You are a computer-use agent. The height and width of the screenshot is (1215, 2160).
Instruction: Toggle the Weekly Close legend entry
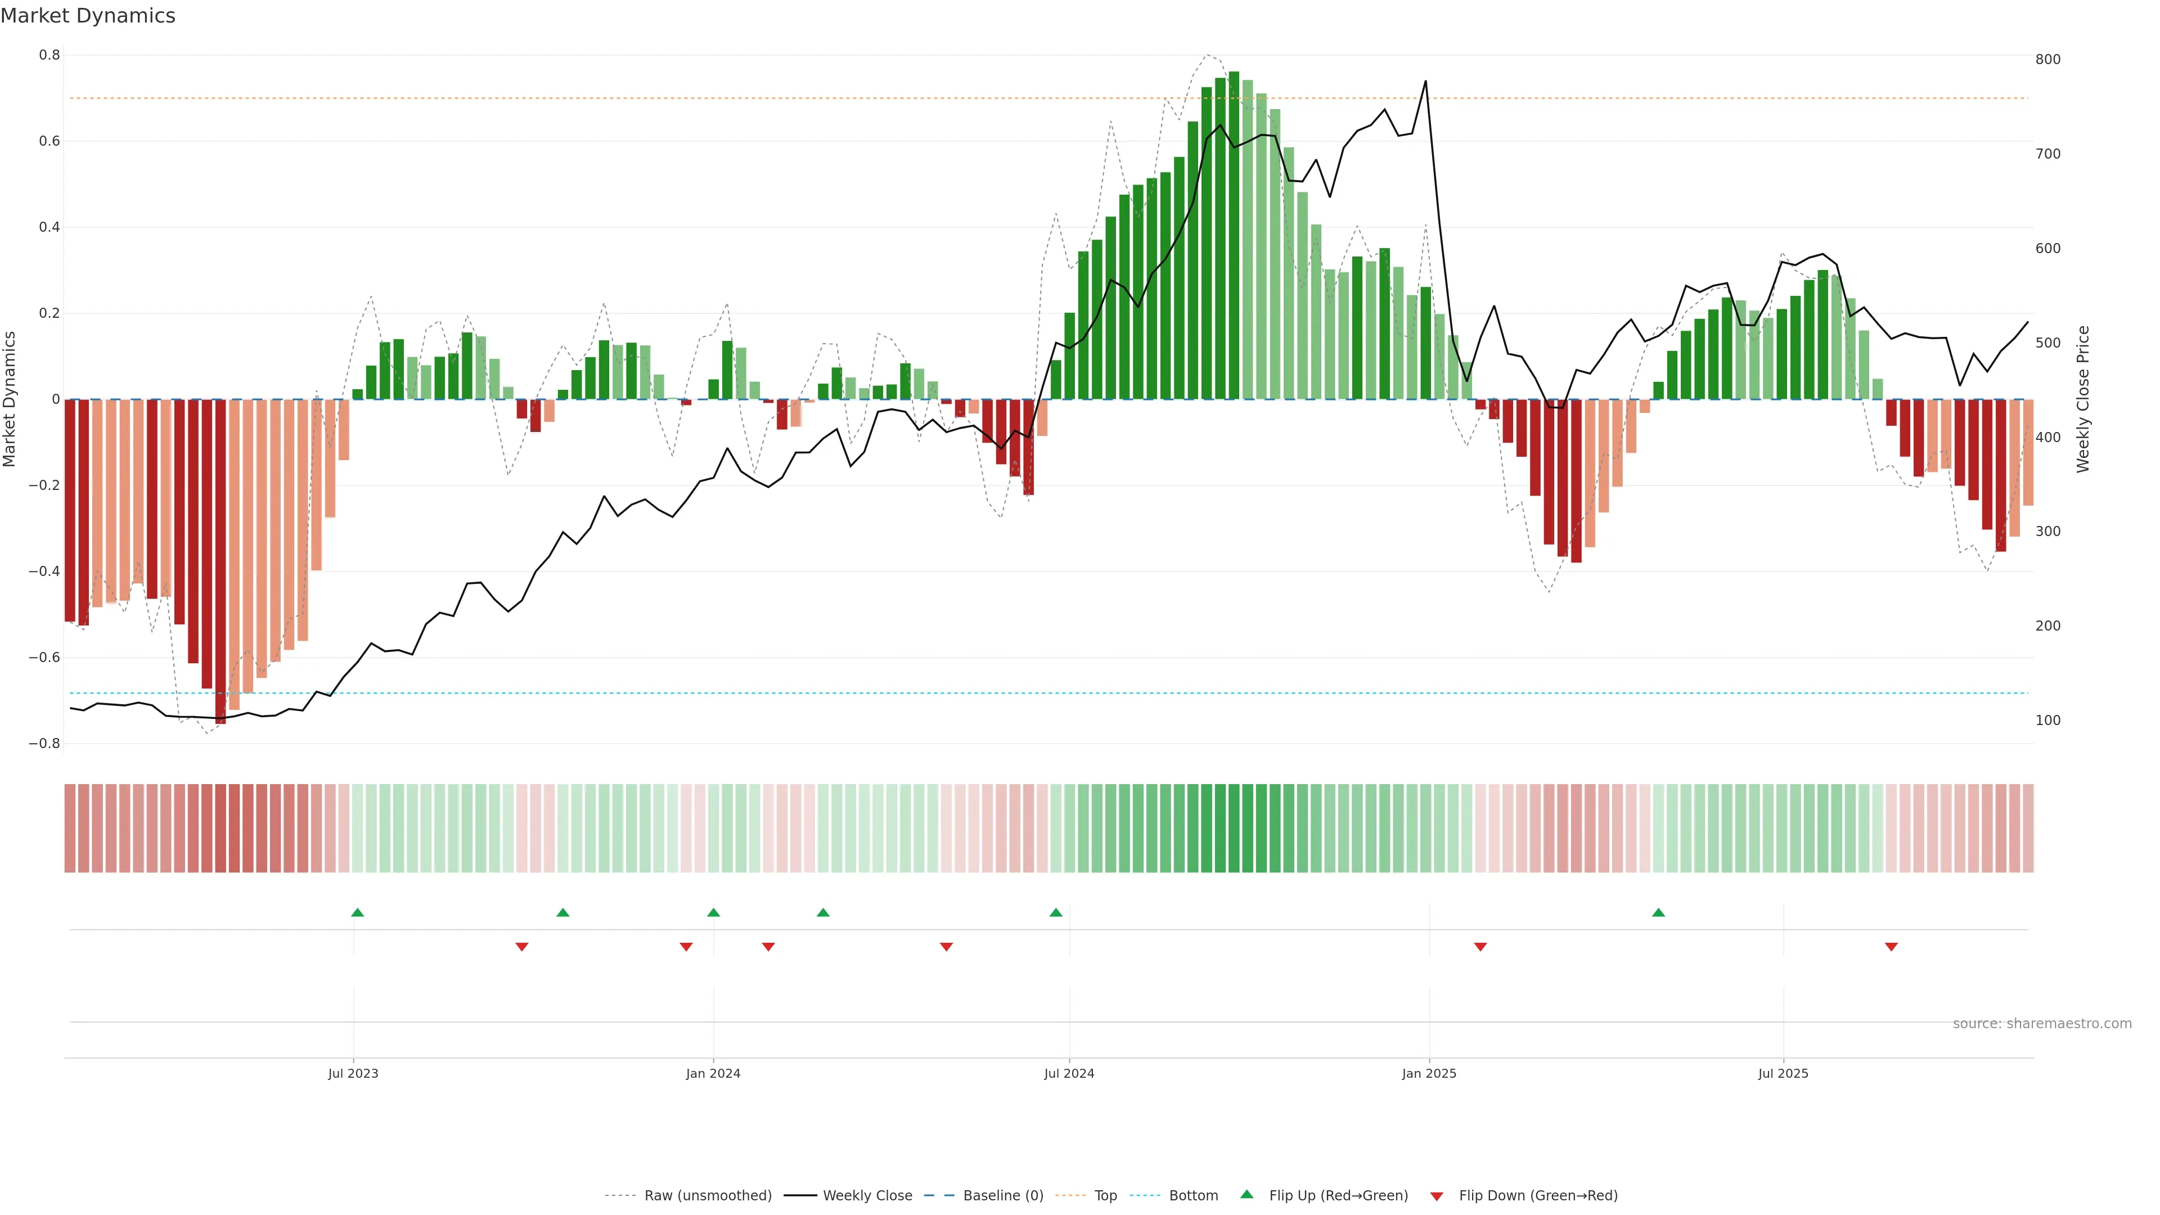pos(867,1196)
